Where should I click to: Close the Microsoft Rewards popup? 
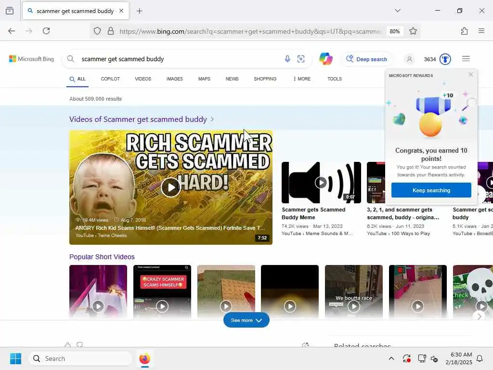(471, 75)
